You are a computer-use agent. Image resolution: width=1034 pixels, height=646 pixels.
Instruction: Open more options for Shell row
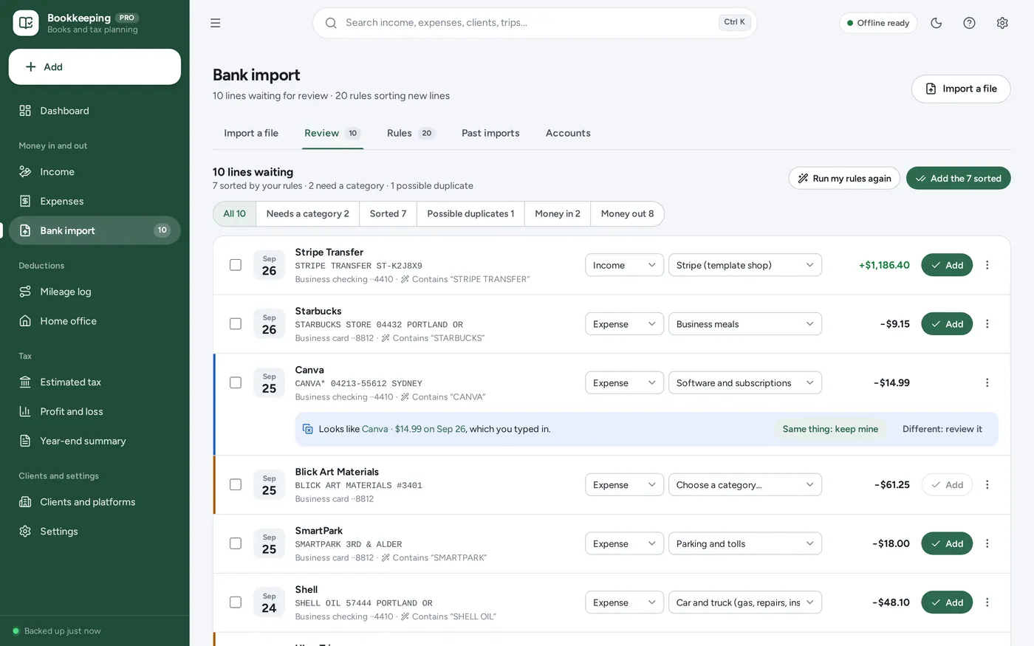click(x=987, y=602)
